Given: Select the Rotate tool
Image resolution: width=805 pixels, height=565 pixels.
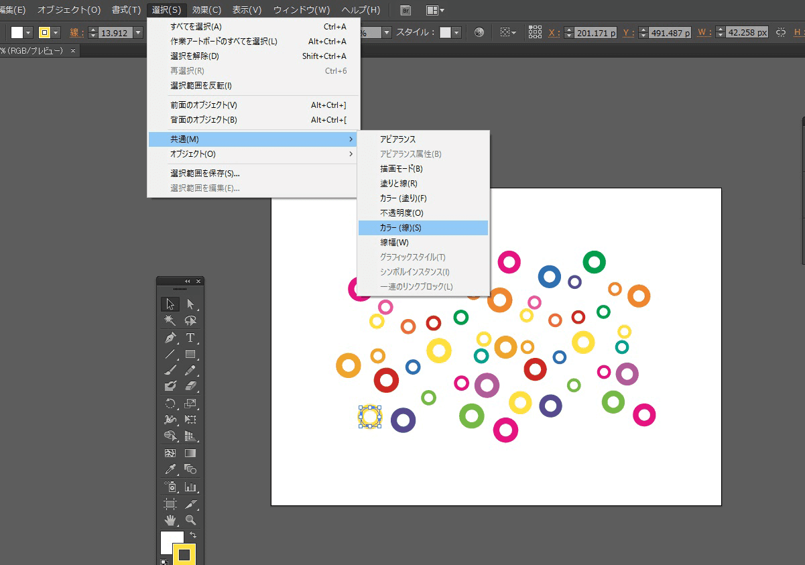Looking at the screenshot, I should click(170, 403).
